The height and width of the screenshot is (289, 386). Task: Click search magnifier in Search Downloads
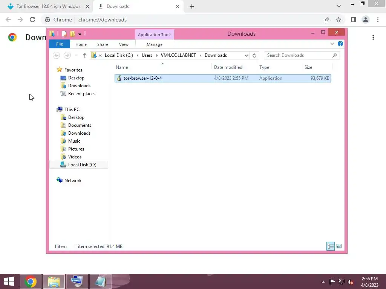pos(334,55)
